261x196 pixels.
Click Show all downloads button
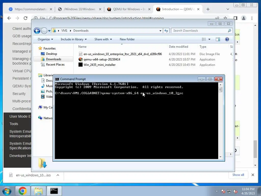pyautogui.click(x=238, y=175)
